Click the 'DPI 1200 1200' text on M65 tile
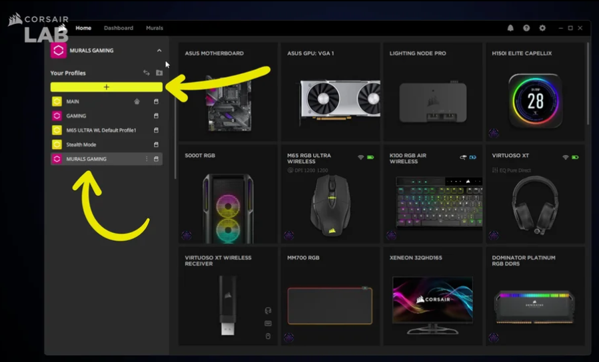The image size is (599, 362). 311,170
